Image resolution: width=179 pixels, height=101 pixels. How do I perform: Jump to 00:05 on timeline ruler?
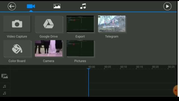click(x=107, y=67)
